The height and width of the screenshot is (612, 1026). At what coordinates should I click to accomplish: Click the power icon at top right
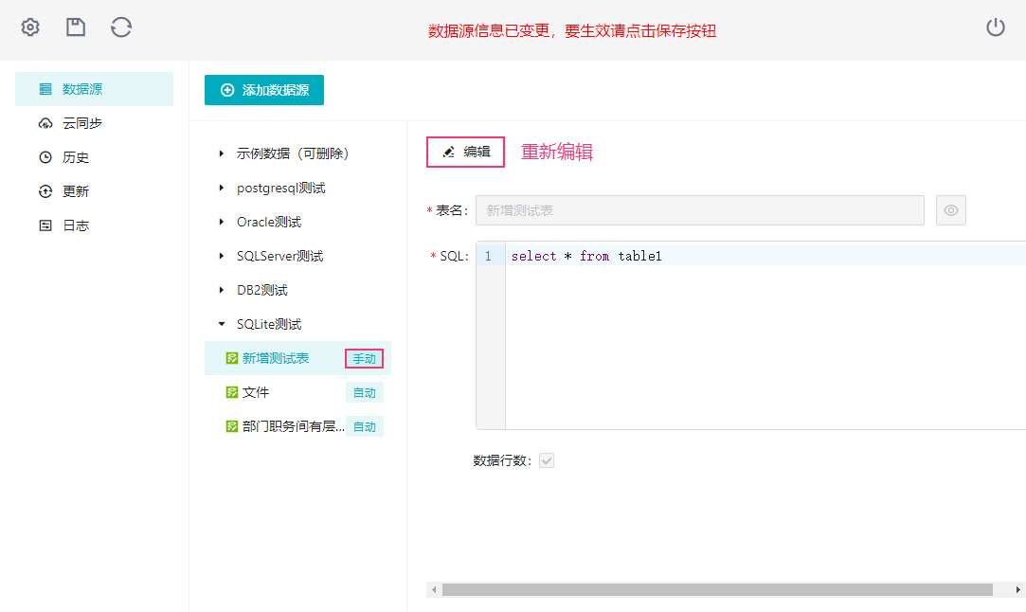pos(996,27)
